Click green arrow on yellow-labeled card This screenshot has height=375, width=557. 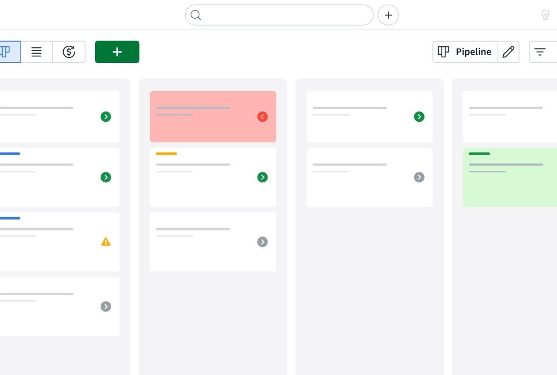(x=262, y=177)
